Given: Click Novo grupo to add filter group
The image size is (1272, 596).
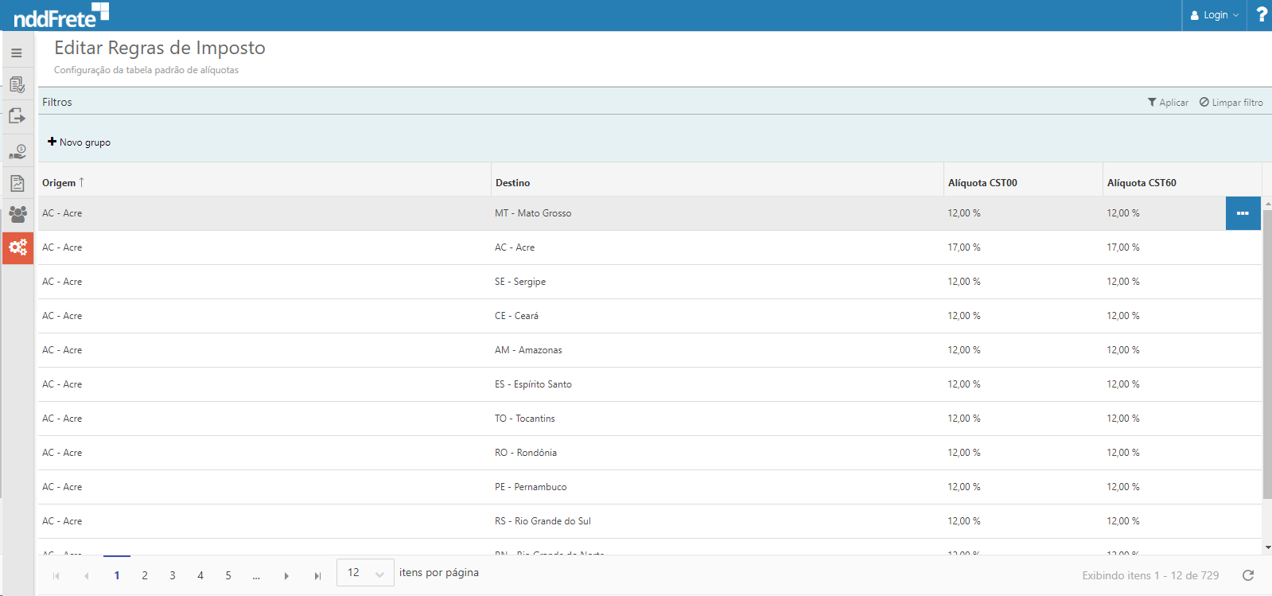Looking at the screenshot, I should pos(79,142).
